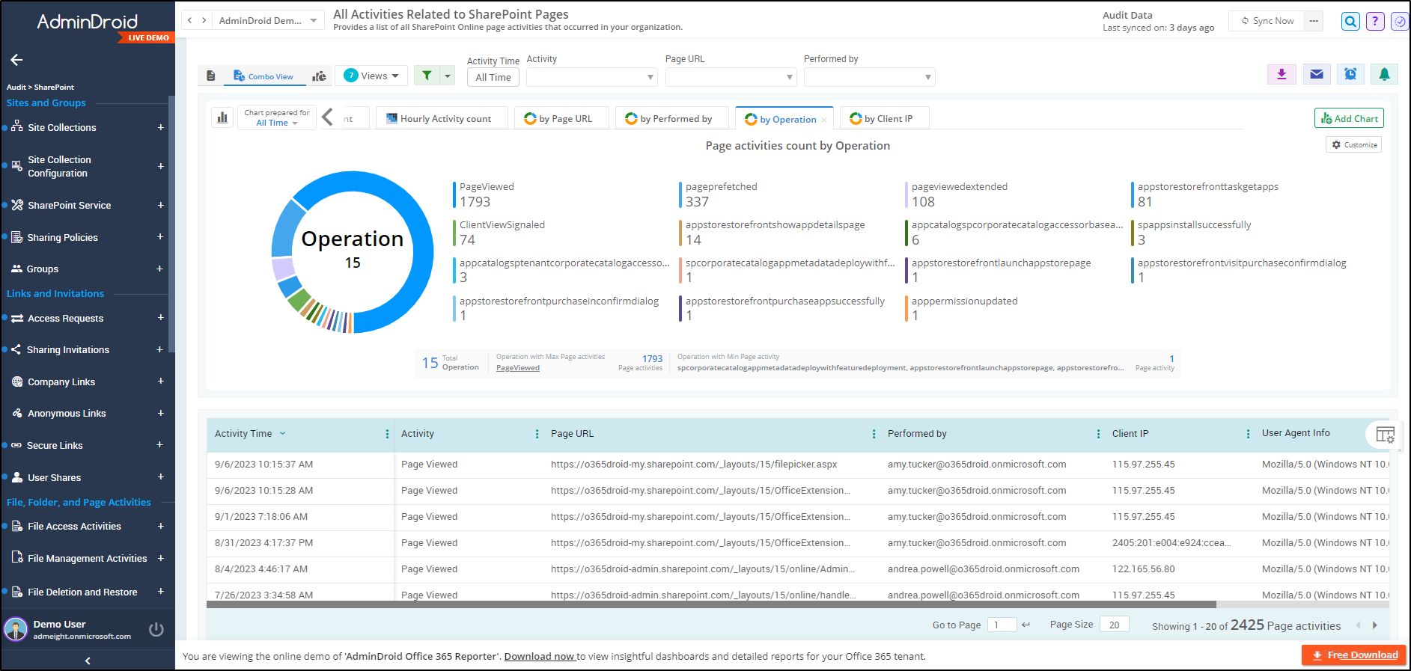Open the Page URL filter dropdown
1411x671 pixels.
pos(731,76)
